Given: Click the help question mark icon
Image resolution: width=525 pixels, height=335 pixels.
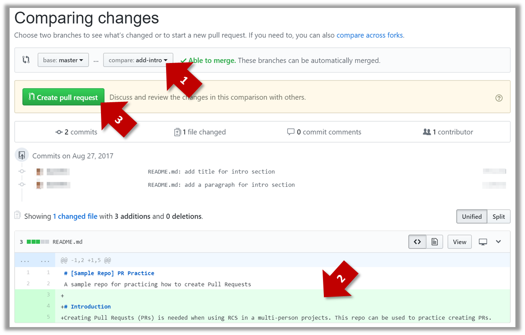Looking at the screenshot, I should (499, 98).
